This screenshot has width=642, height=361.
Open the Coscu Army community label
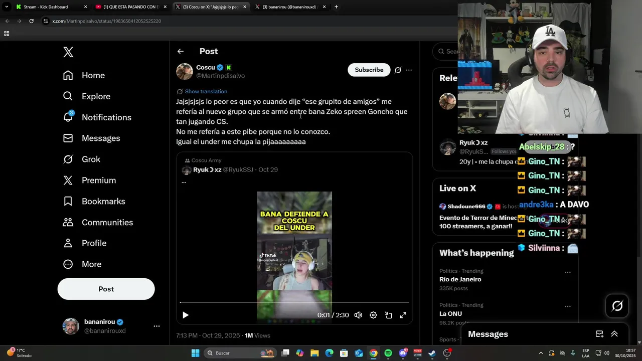(203, 160)
